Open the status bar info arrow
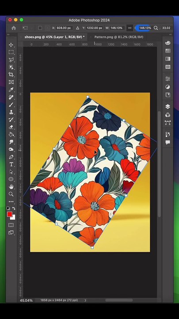 pyautogui.click(x=85, y=300)
